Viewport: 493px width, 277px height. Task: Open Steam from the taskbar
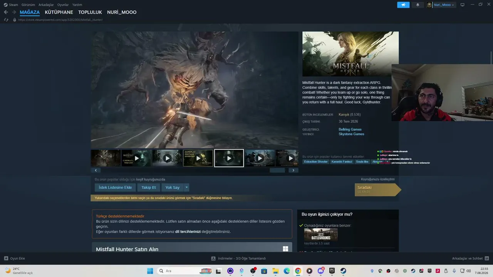click(x=343, y=271)
